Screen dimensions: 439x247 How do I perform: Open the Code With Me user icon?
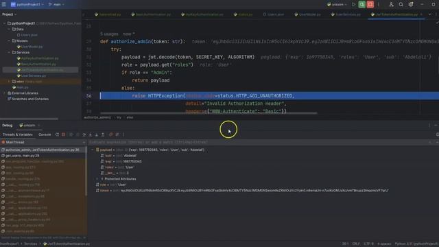point(391,5)
